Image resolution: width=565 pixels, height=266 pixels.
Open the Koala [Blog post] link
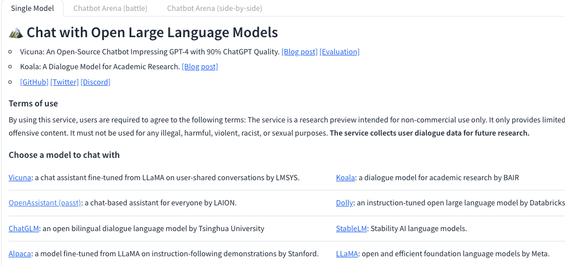(200, 67)
